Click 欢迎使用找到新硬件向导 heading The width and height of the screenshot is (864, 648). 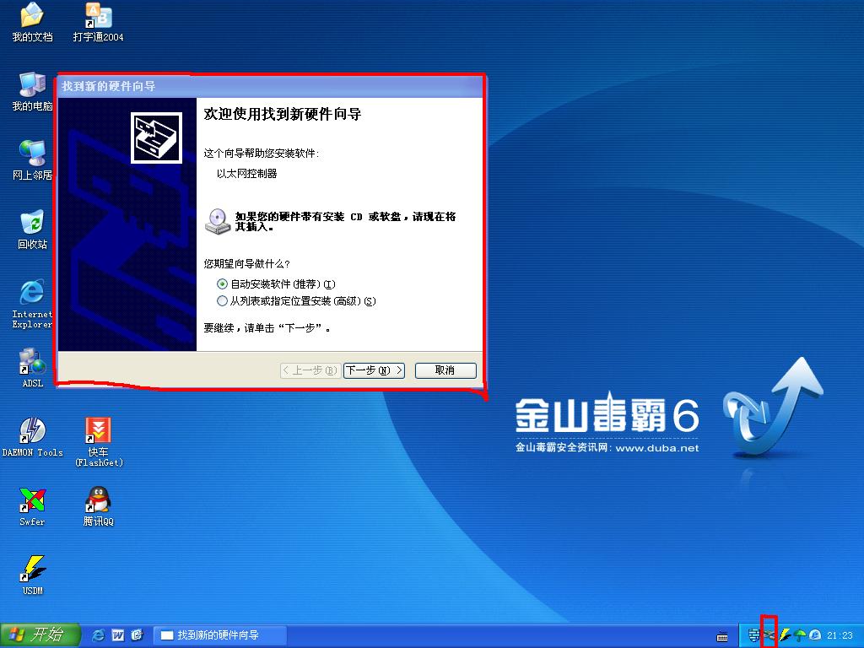pos(283,114)
